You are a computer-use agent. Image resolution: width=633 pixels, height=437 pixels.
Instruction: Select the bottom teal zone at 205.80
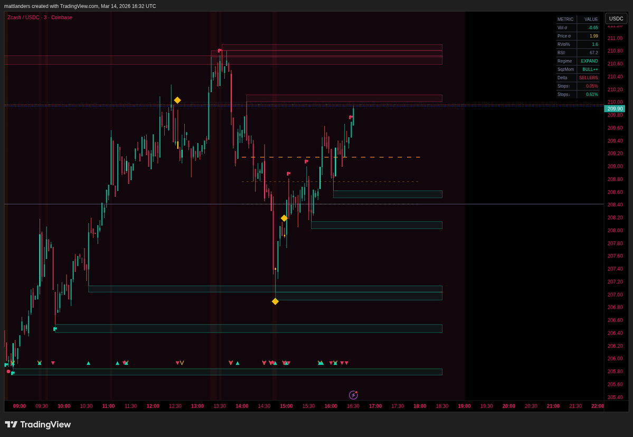(228, 372)
